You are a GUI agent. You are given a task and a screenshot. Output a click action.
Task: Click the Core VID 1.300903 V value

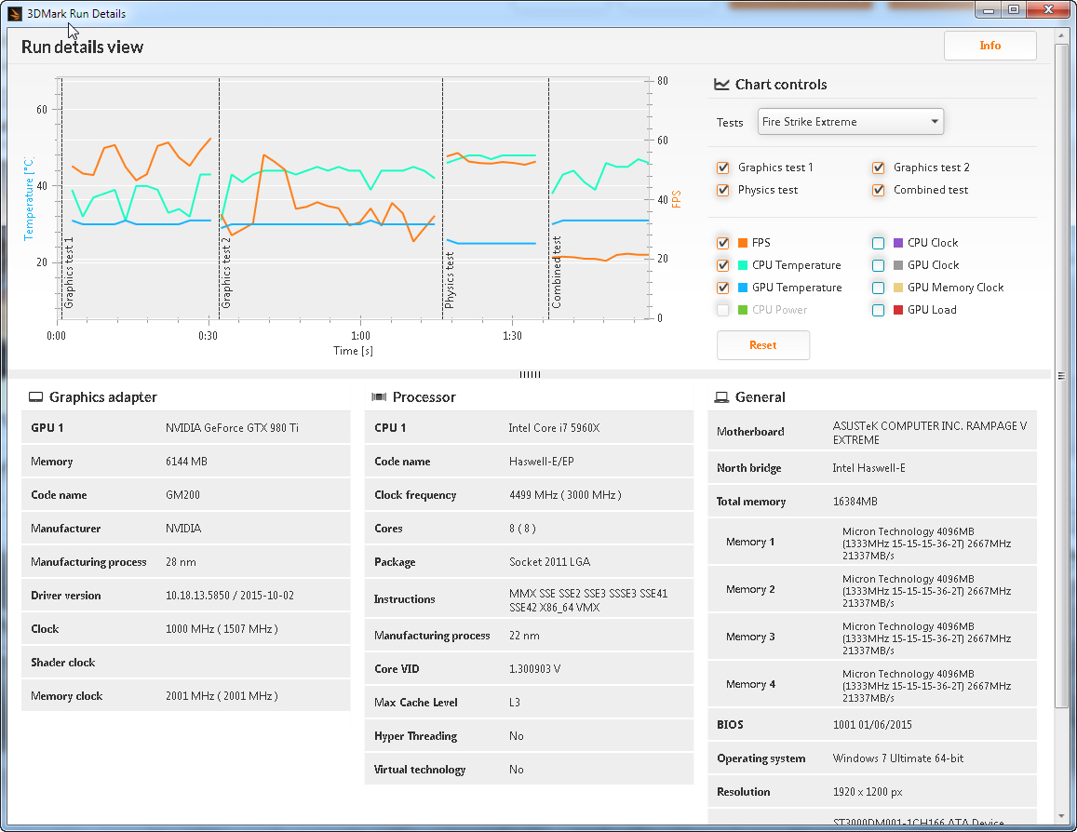pyautogui.click(x=535, y=668)
